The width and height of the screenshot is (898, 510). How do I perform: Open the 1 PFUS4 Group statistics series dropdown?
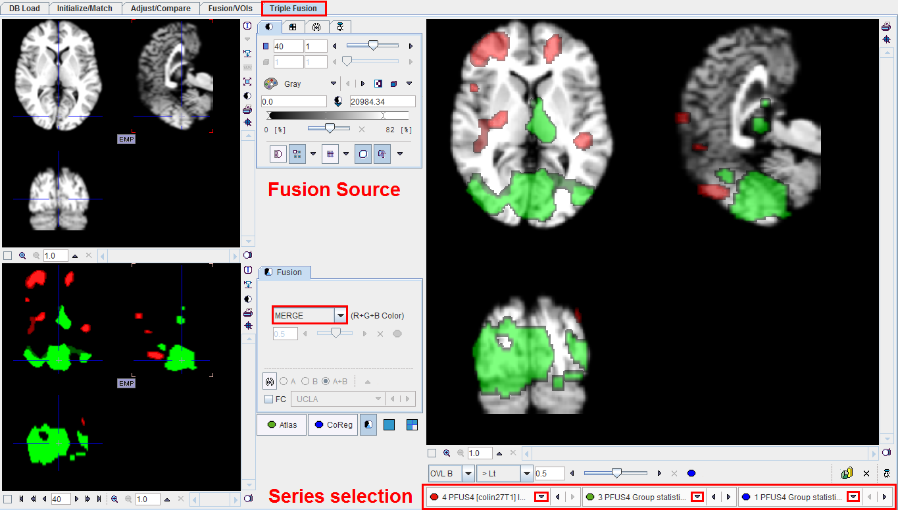[x=853, y=497]
